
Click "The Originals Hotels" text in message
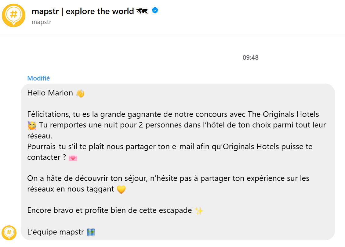tap(283, 114)
